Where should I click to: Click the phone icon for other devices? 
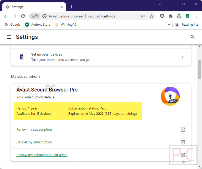coord(22,57)
